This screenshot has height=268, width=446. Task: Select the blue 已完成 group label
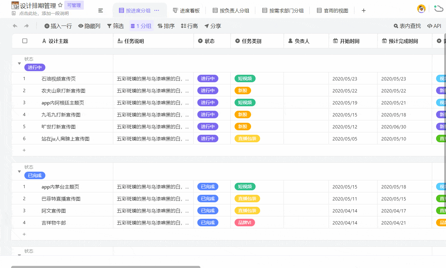(35, 176)
